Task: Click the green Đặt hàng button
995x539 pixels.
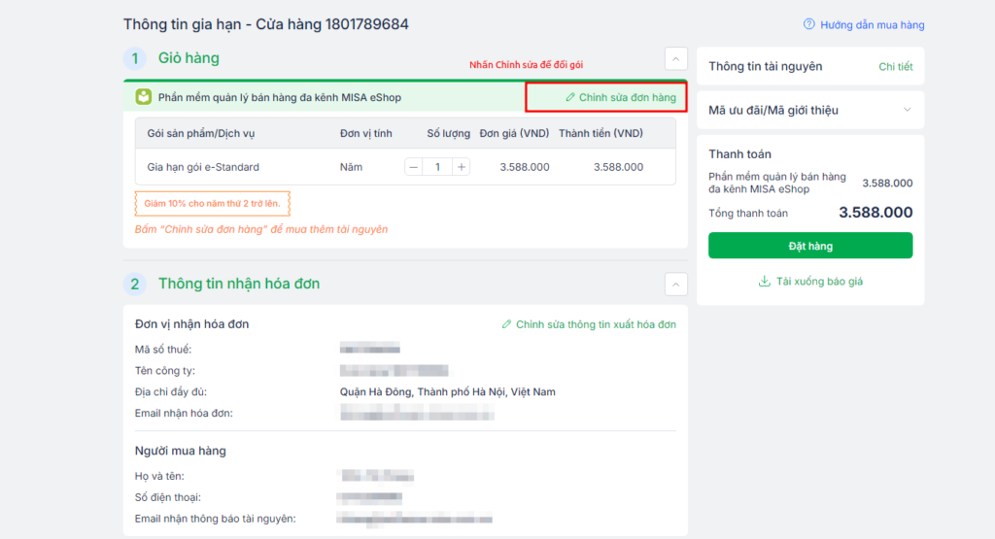Action: coord(810,246)
